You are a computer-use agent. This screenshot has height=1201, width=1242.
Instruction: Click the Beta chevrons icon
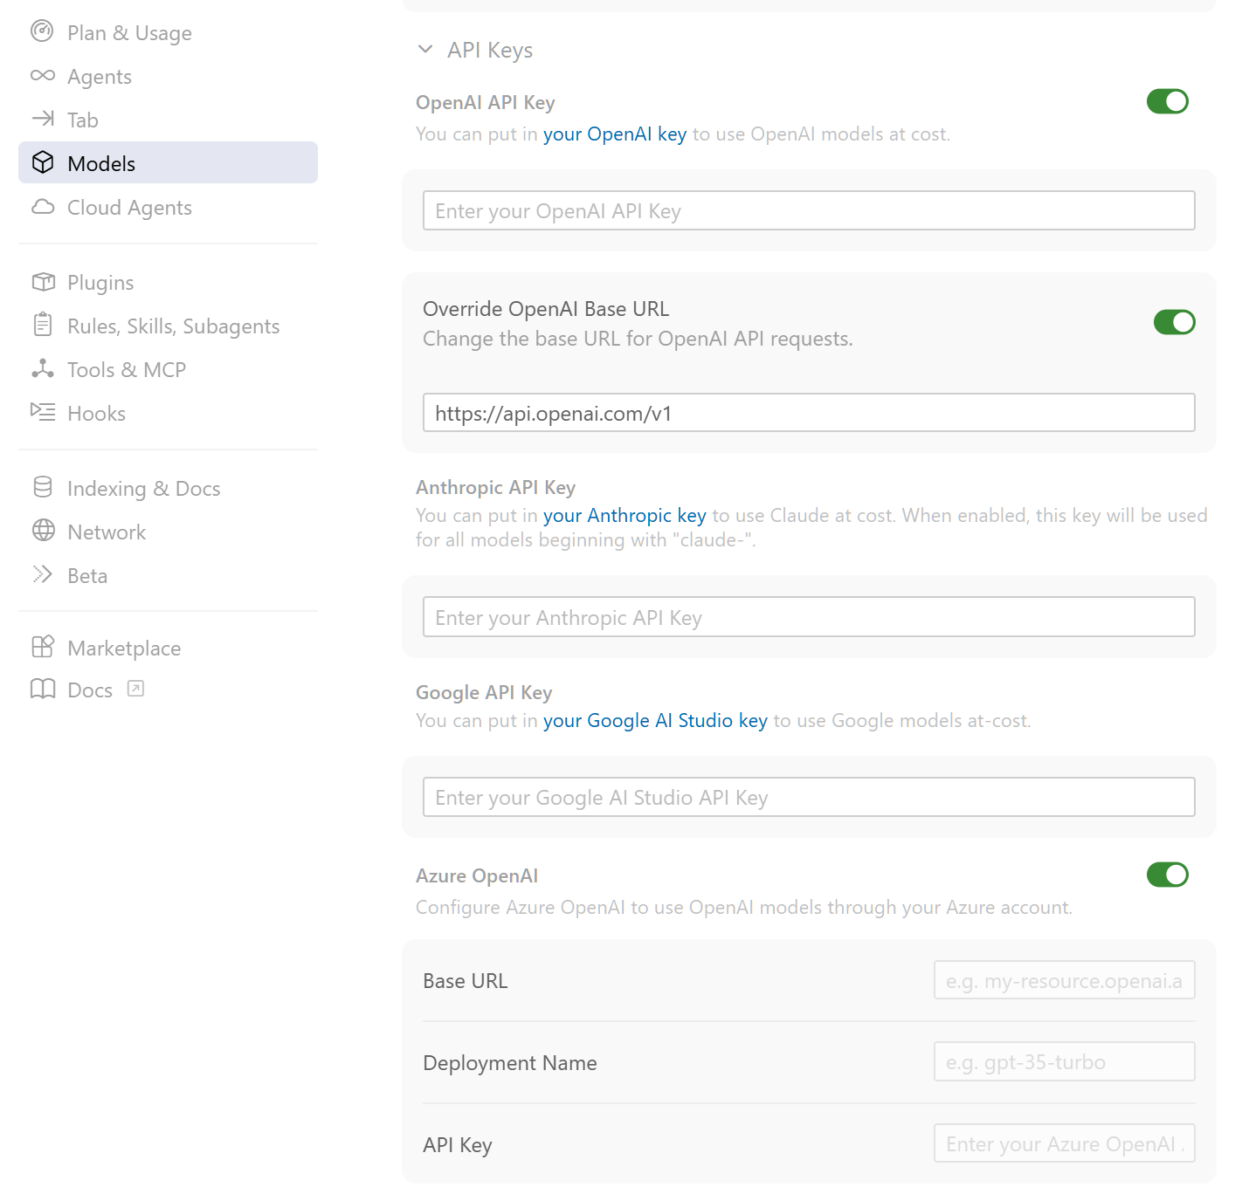42,574
